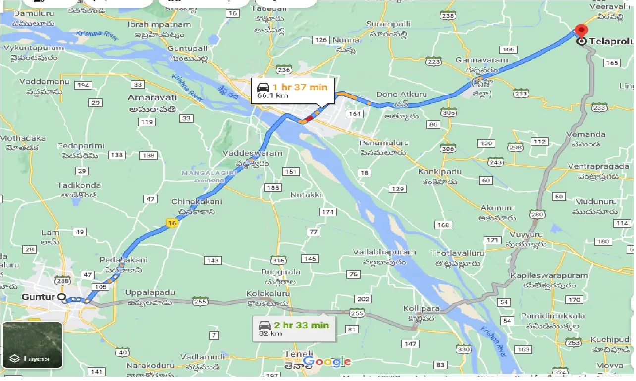Click the Google logo at bottom
Viewport: 636px width, 381px height.
(x=327, y=362)
